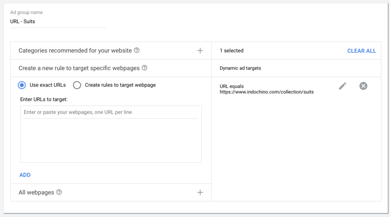Click the All webpages row label
The image size is (390, 217).
36,192
